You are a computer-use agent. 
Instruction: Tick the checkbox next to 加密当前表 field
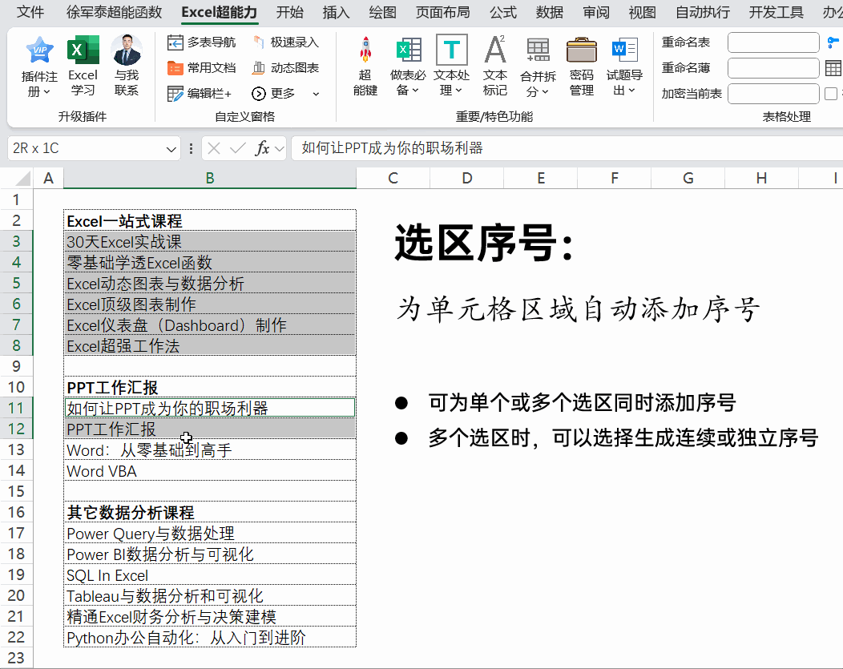pyautogui.click(x=831, y=94)
